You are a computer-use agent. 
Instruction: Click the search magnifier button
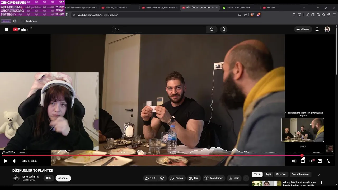tap(212, 29)
